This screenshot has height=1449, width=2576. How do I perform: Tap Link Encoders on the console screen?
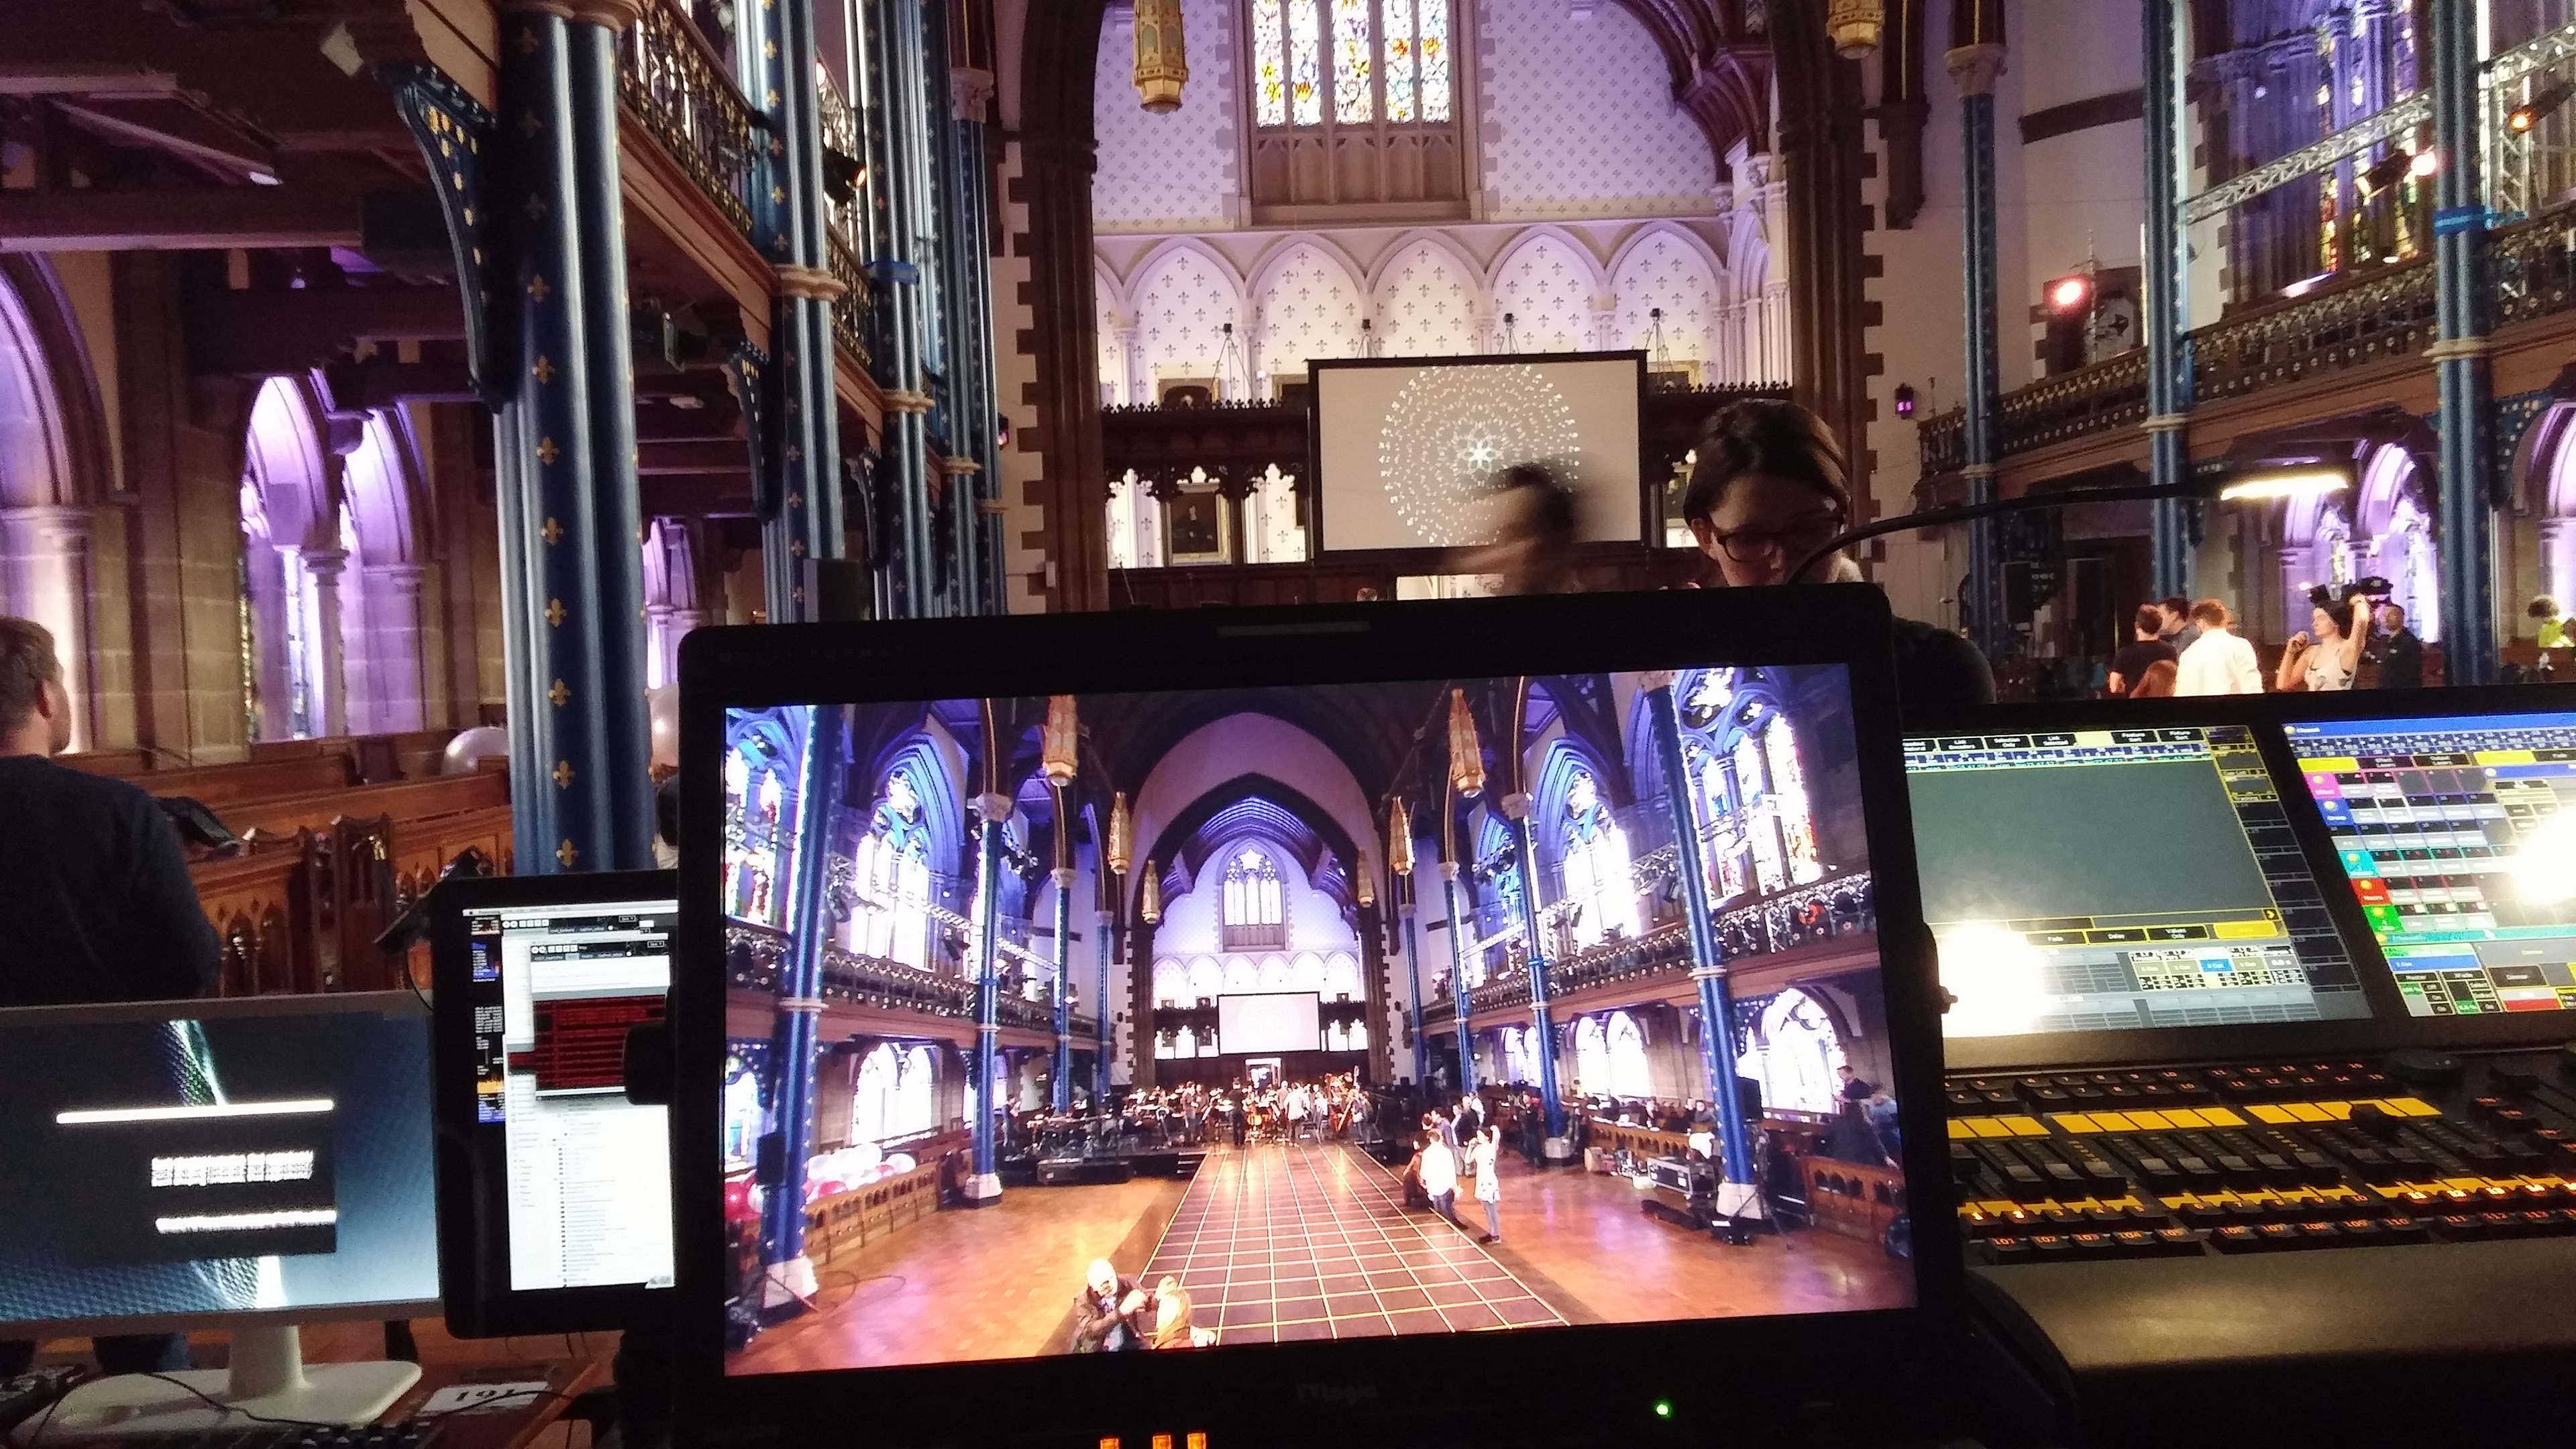1961,744
